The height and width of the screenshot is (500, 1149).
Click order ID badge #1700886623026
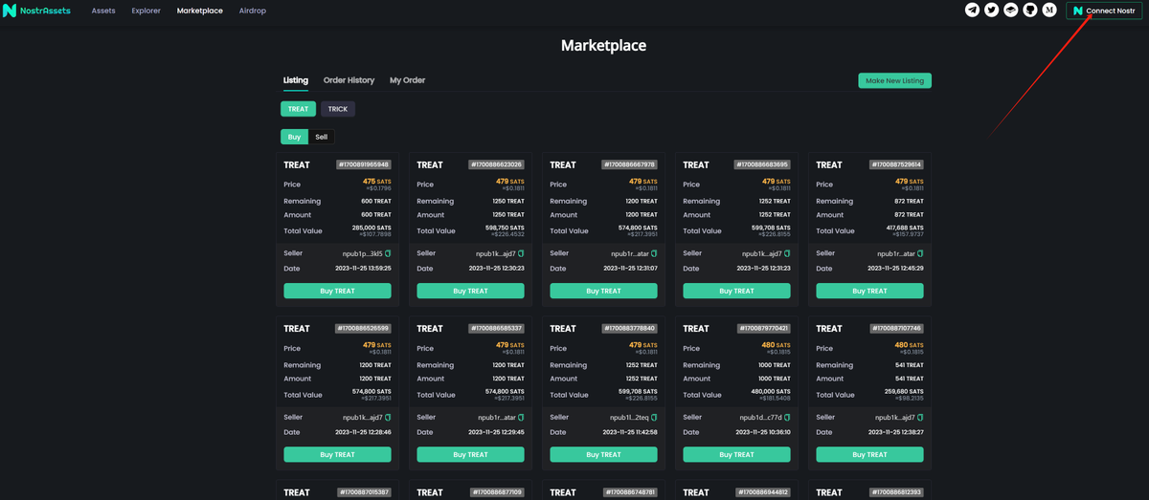click(x=496, y=164)
